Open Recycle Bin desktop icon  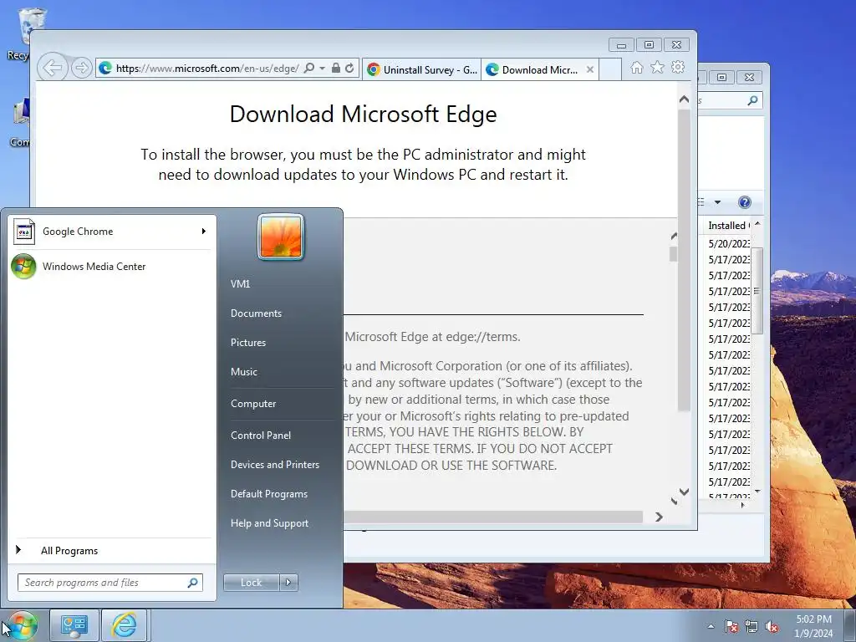pos(23,33)
